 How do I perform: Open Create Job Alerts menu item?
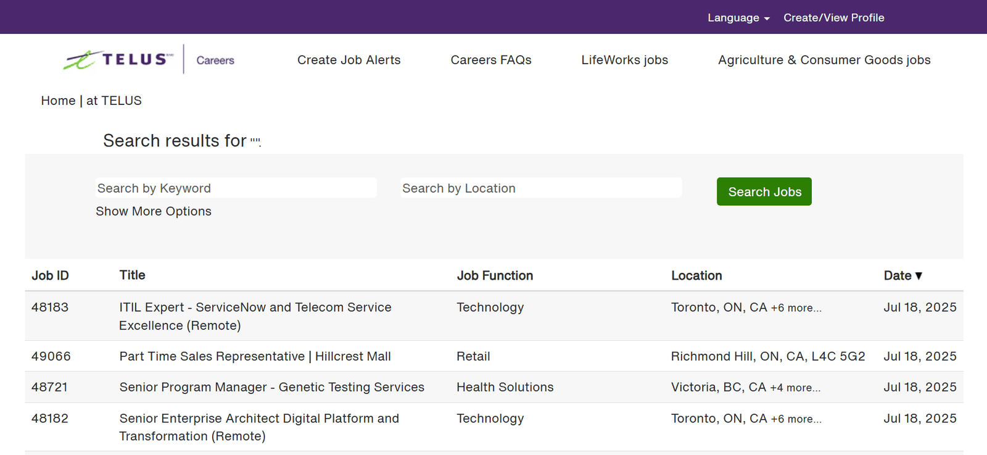point(349,60)
